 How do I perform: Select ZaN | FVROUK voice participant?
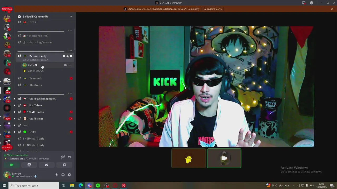coord(36,71)
